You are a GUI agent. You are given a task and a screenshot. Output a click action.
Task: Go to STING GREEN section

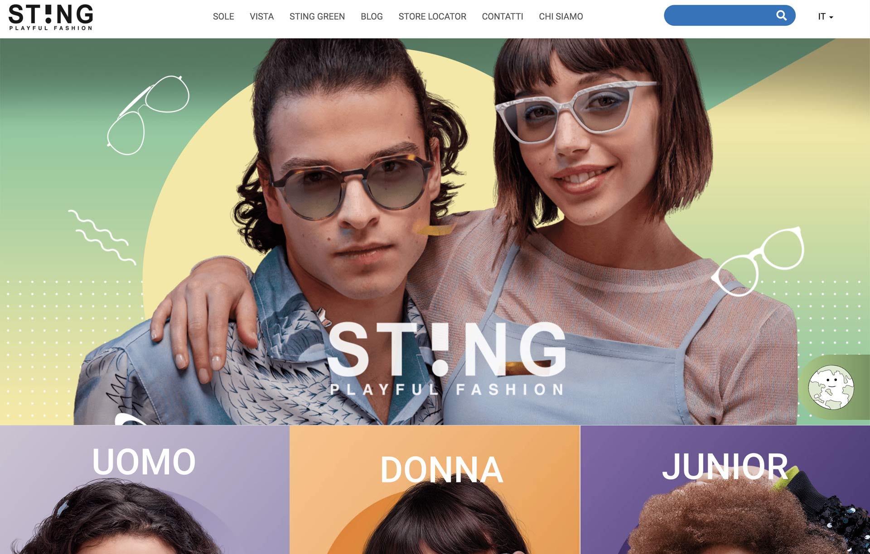point(317,17)
